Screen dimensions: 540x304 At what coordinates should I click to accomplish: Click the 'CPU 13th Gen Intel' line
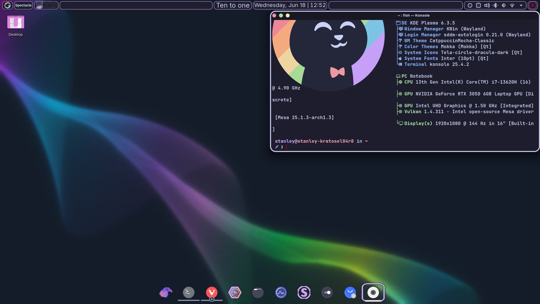click(x=464, y=82)
